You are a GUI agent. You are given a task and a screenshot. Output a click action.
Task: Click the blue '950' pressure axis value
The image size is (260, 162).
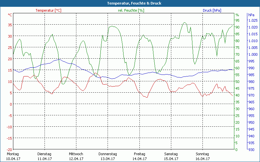pos(251,122)
